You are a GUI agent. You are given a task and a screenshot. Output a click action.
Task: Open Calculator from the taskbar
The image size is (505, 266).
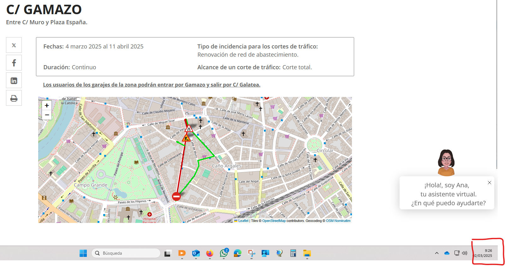pos(293,253)
